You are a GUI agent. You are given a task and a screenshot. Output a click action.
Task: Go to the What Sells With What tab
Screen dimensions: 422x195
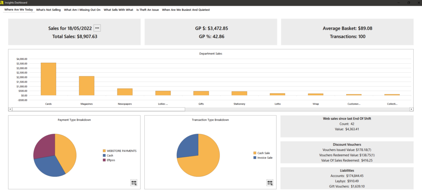[x=118, y=9]
